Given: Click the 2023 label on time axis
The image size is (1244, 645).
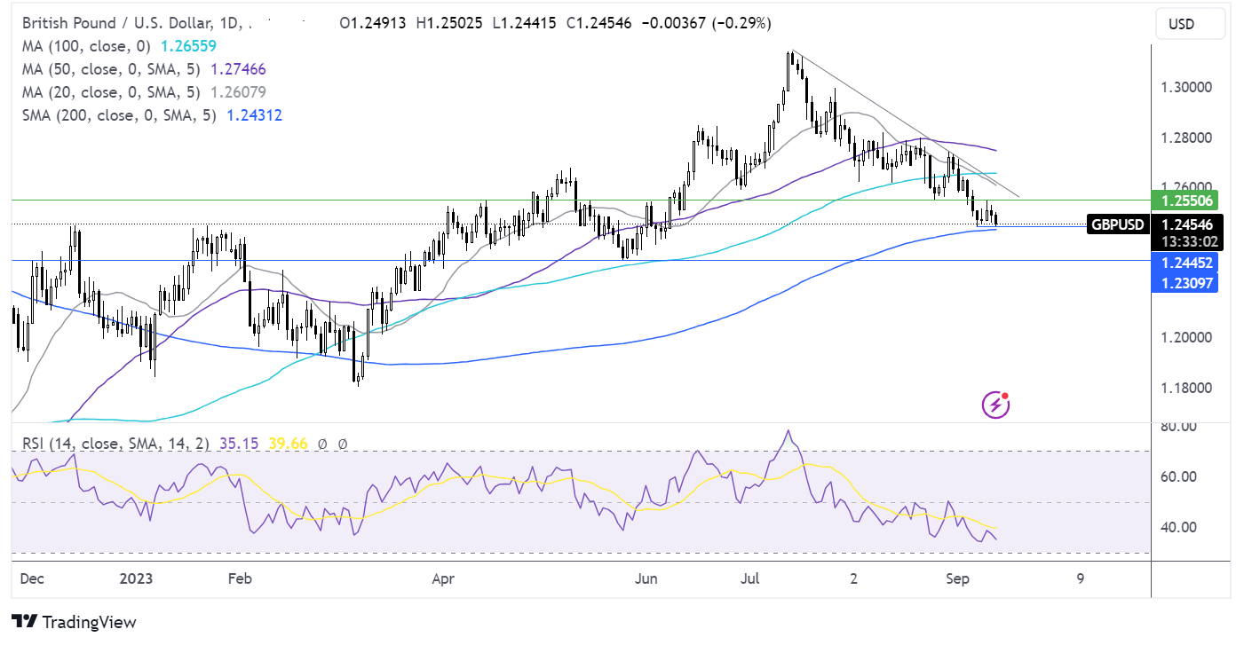Looking at the screenshot, I should [x=135, y=579].
